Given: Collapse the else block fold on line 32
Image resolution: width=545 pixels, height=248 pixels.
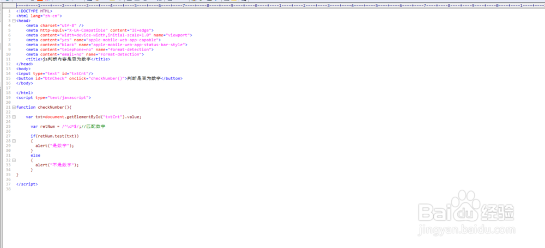Looking at the screenshot, I should pyautogui.click(x=14, y=160).
